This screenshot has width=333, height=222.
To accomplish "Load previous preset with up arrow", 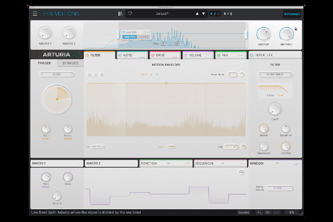I will (197, 14).
